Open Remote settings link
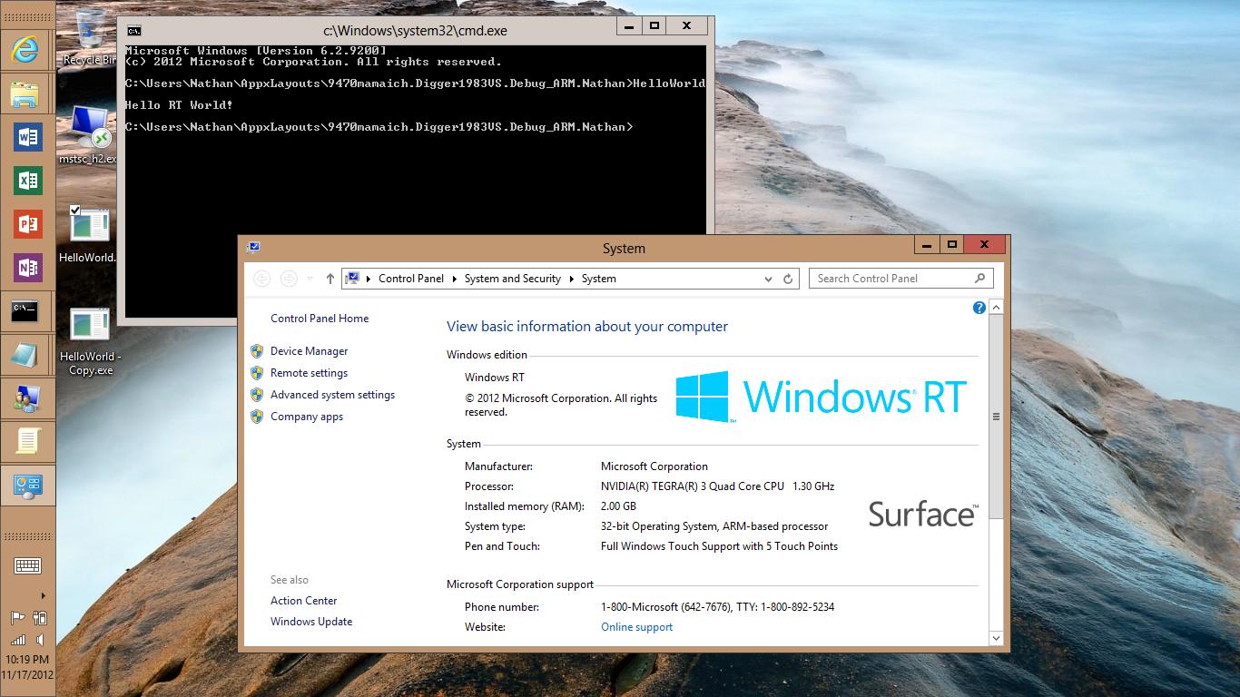The width and height of the screenshot is (1240, 697). pos(309,373)
